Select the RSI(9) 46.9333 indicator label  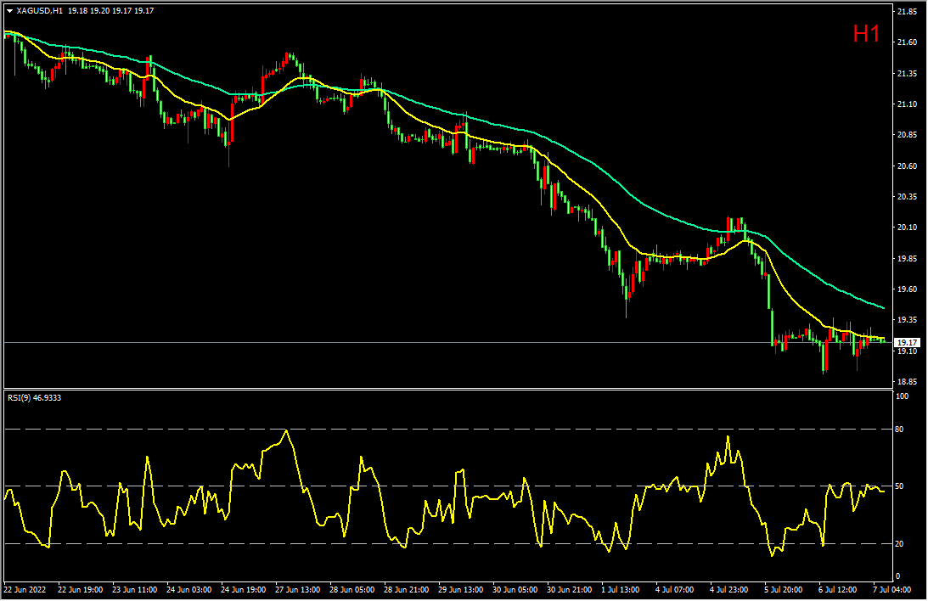pyautogui.click(x=34, y=398)
